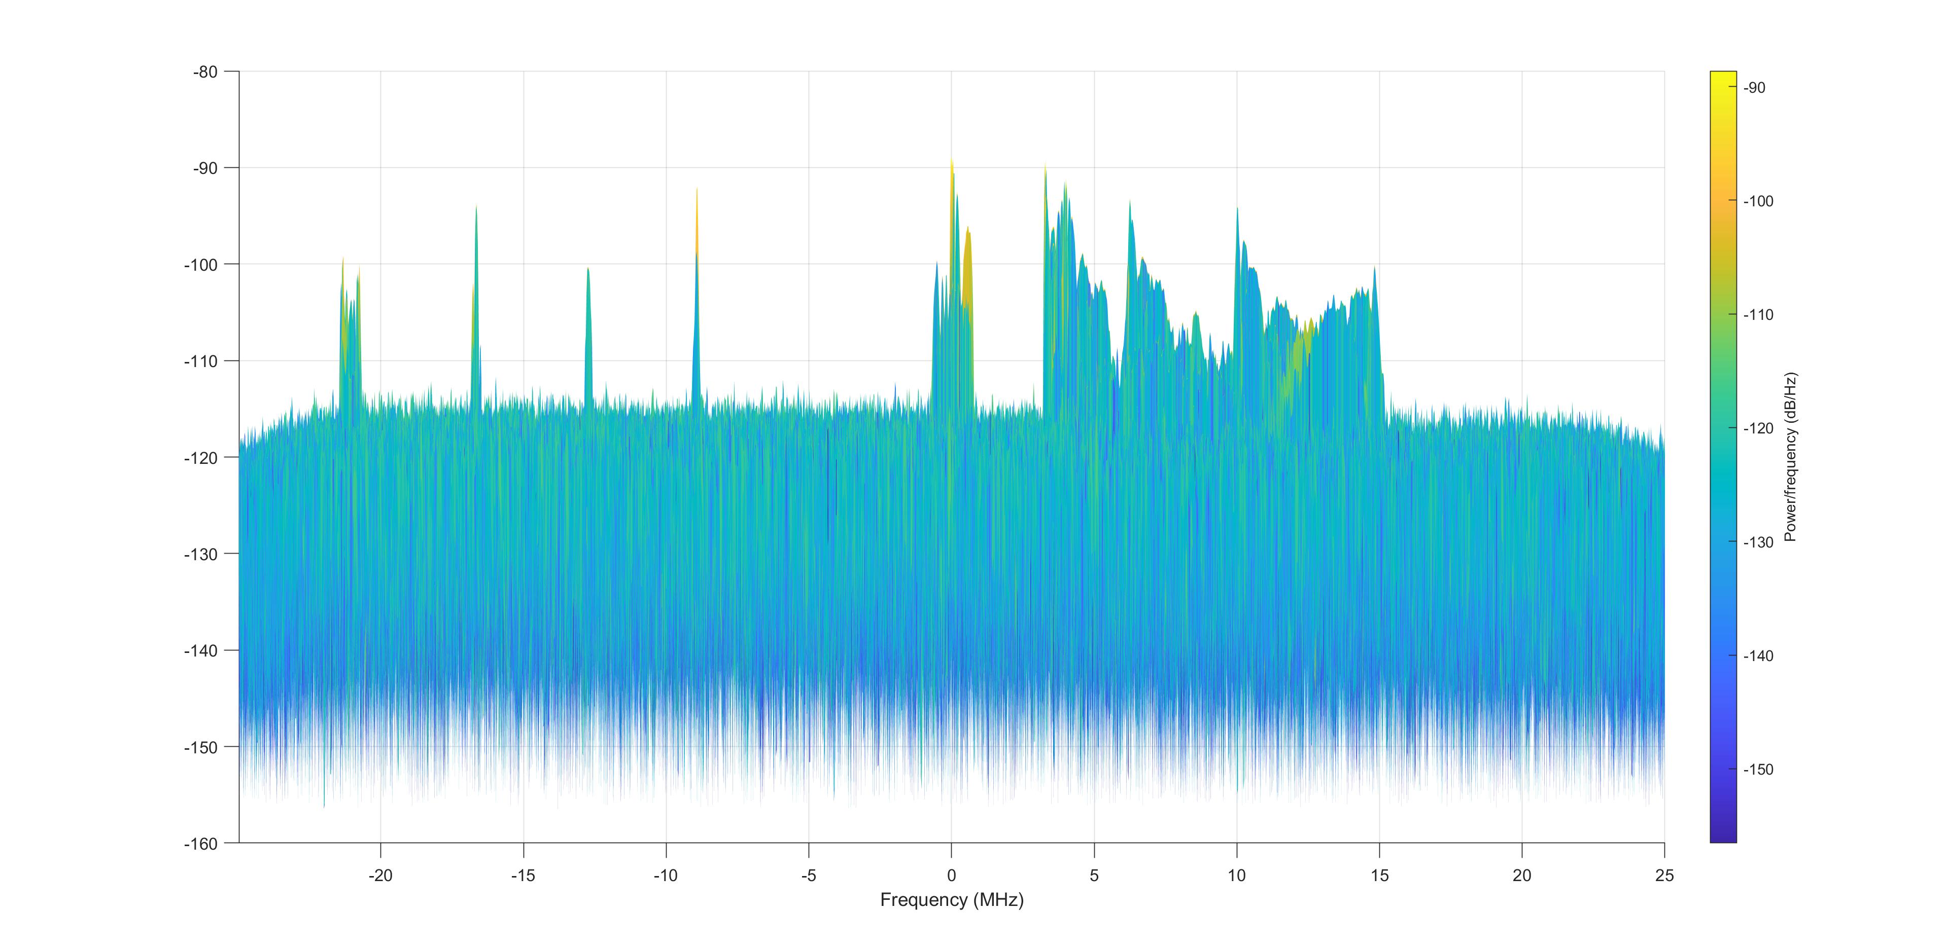Click the Power/frequency (dB/Hz) colorbar label
Image resolution: width=1948 pixels, height=947 pixels.
click(1790, 457)
